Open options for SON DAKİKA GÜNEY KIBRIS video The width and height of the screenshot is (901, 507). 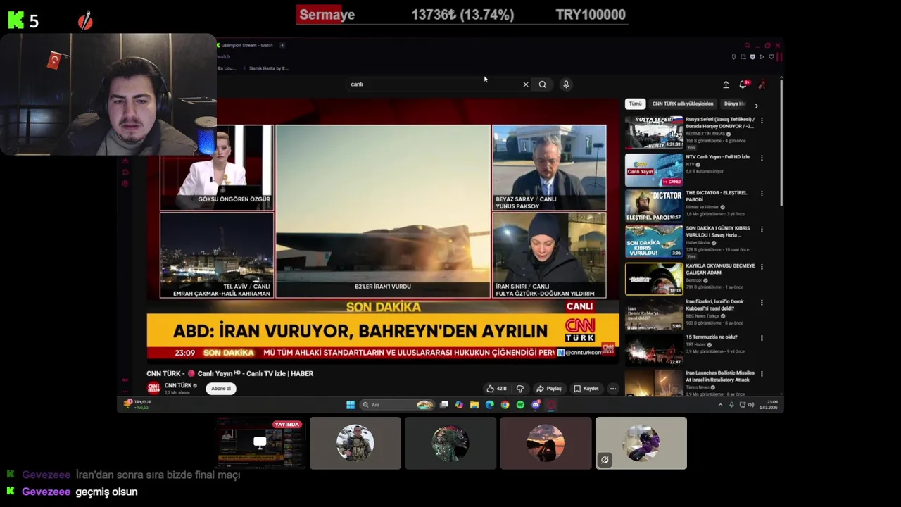click(762, 230)
